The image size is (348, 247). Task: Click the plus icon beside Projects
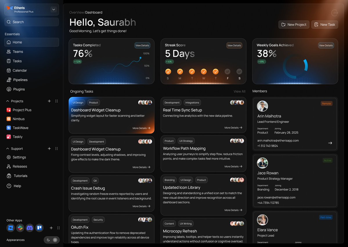tap(49, 101)
